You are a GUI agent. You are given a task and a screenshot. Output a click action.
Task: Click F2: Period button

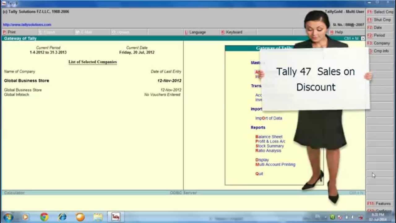click(380, 35)
